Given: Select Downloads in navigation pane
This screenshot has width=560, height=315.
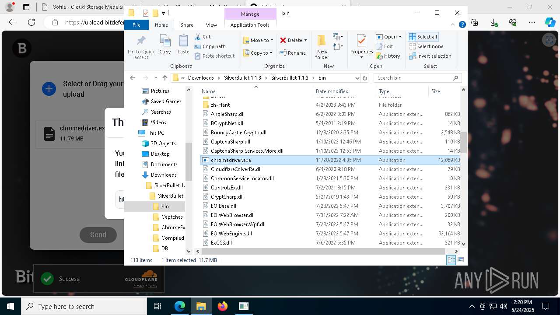Looking at the screenshot, I should [x=164, y=175].
